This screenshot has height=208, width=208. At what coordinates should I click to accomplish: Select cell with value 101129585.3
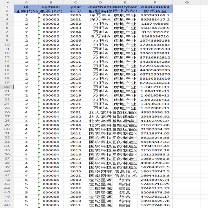tap(155, 155)
